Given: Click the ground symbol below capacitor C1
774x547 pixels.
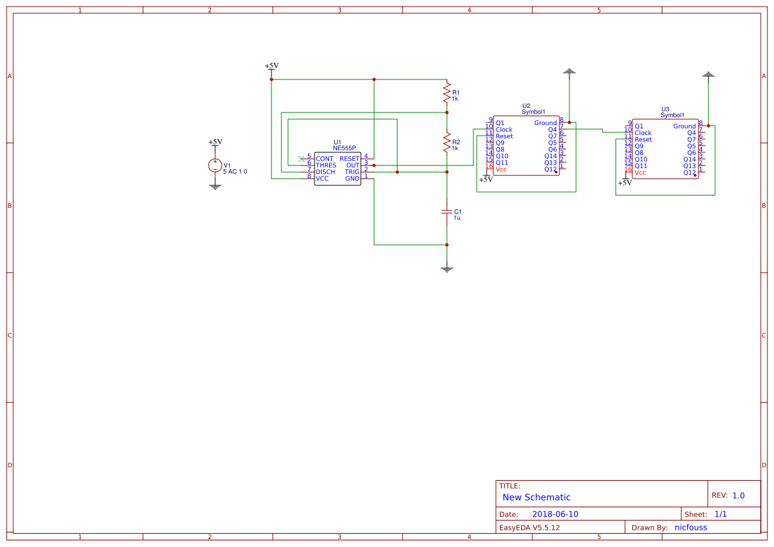Looking at the screenshot, I should tap(447, 267).
